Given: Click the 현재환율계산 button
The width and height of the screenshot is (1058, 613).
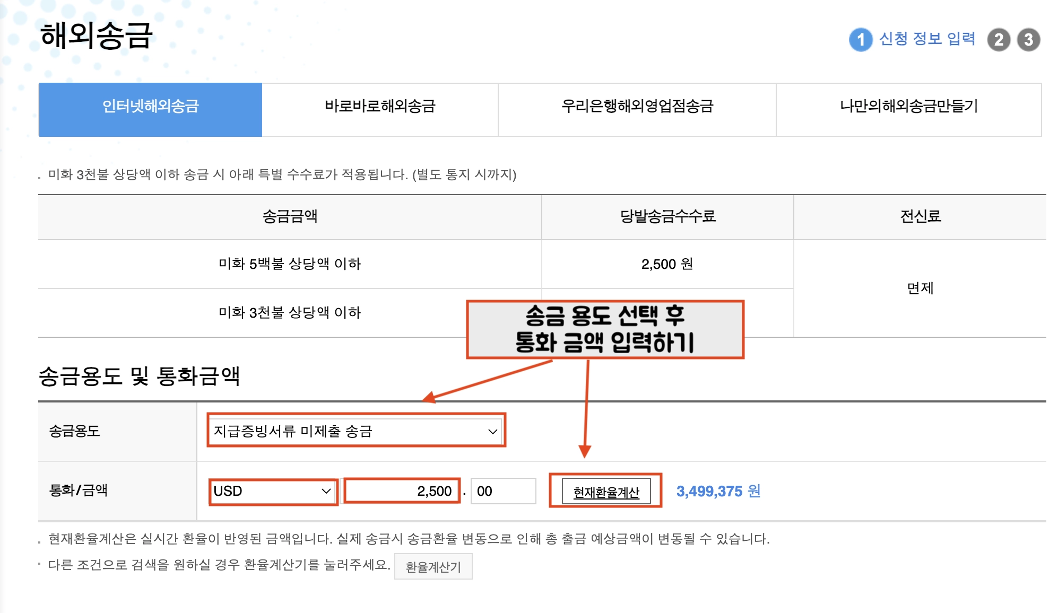Looking at the screenshot, I should tap(606, 492).
